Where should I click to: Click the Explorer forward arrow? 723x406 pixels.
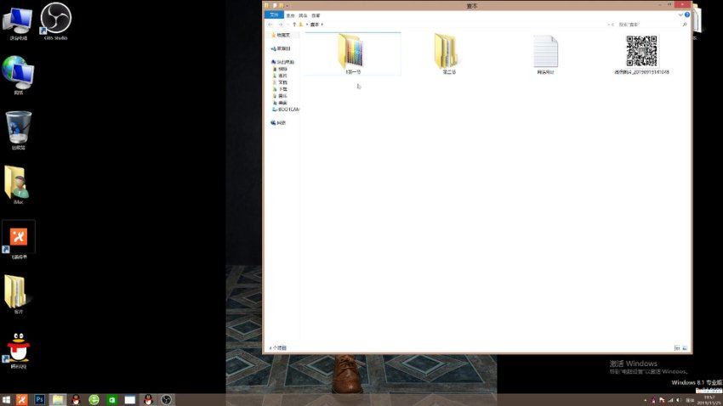[280, 25]
